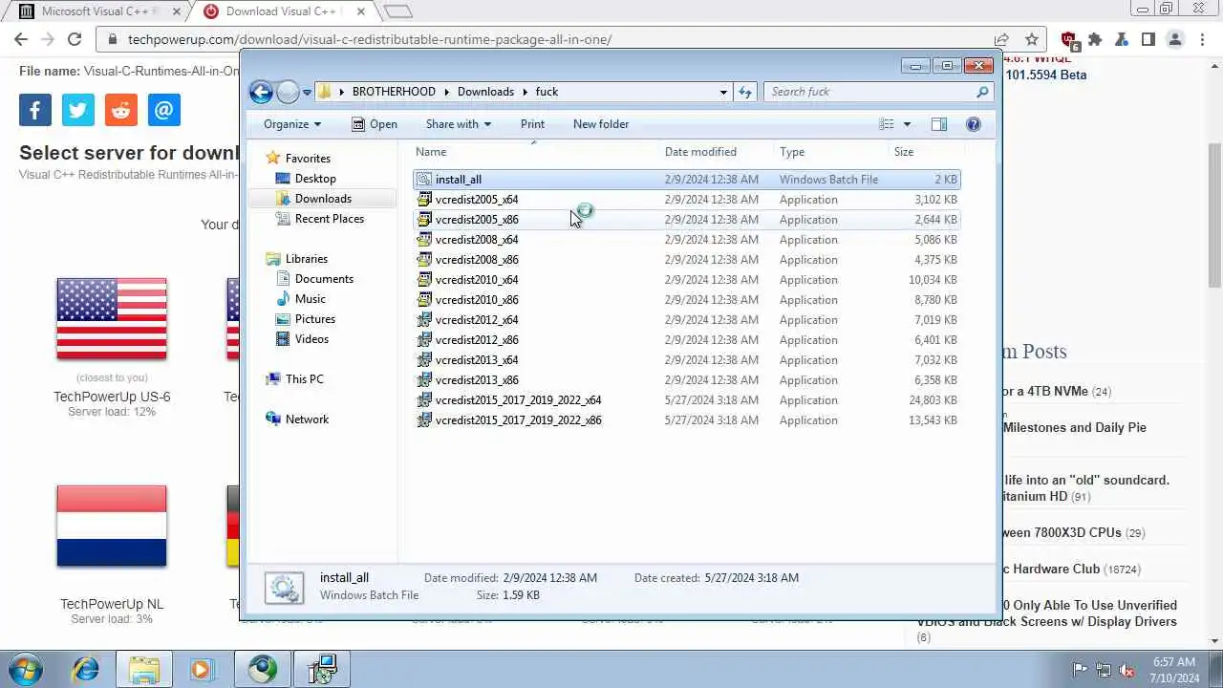Image resolution: width=1223 pixels, height=688 pixels.
Task: Toggle the preview pane icon
Action: 939,124
